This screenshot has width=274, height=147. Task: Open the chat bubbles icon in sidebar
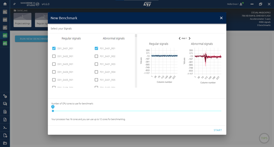pos(5,104)
